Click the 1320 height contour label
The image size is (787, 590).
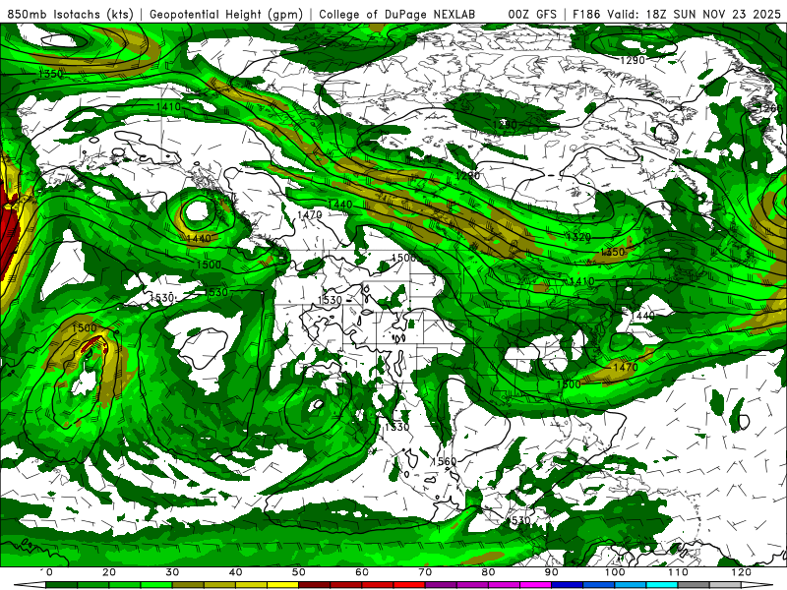578,237
